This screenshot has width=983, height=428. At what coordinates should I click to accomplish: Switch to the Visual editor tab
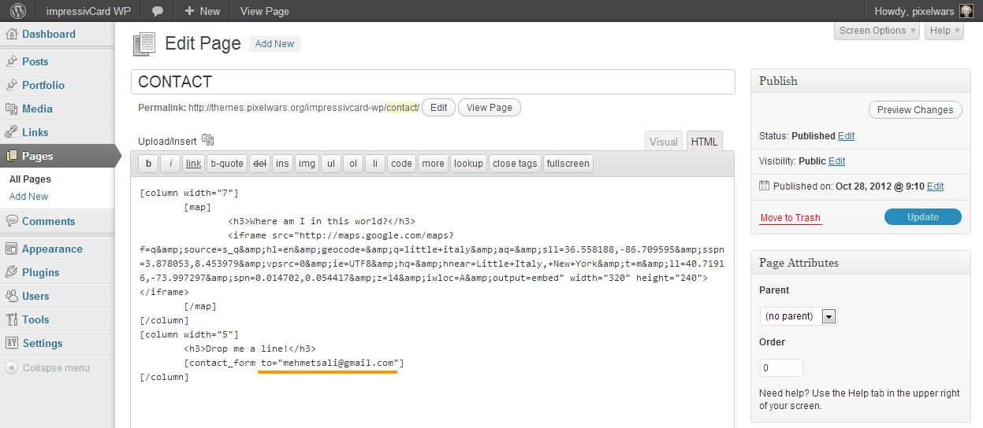click(x=663, y=142)
